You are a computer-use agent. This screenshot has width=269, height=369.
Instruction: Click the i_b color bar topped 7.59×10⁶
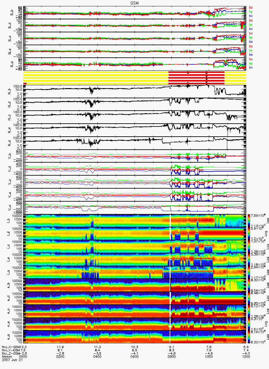[249, 221]
